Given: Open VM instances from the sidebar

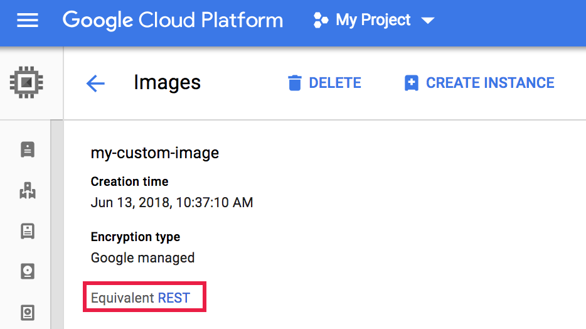Looking at the screenshot, I should (28, 149).
